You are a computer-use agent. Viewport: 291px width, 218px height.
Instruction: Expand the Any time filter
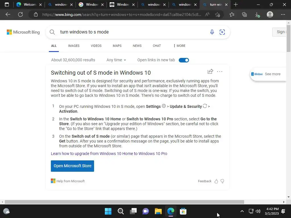(x=116, y=60)
